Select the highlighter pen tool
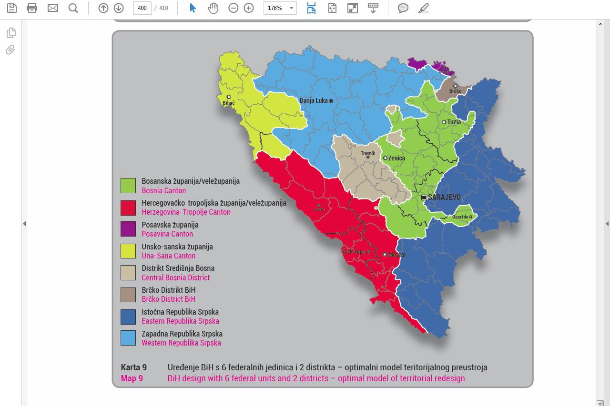610x406 pixels. [x=423, y=8]
